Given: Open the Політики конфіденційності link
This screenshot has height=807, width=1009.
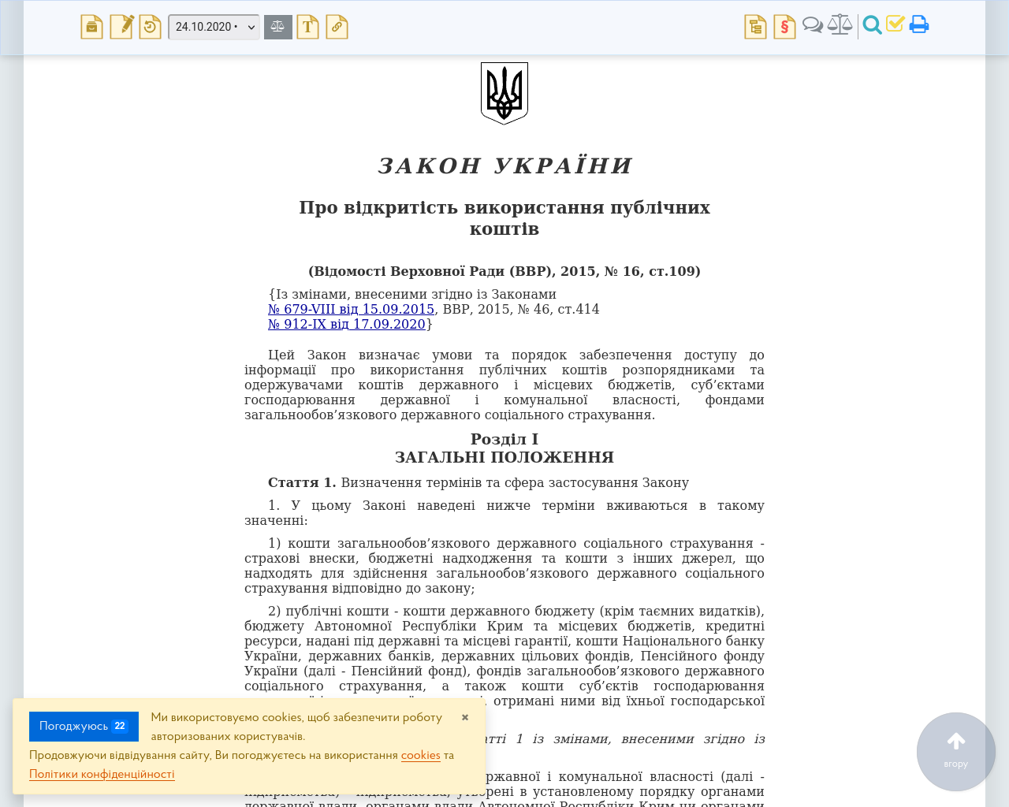Looking at the screenshot, I should pyautogui.click(x=102, y=774).
